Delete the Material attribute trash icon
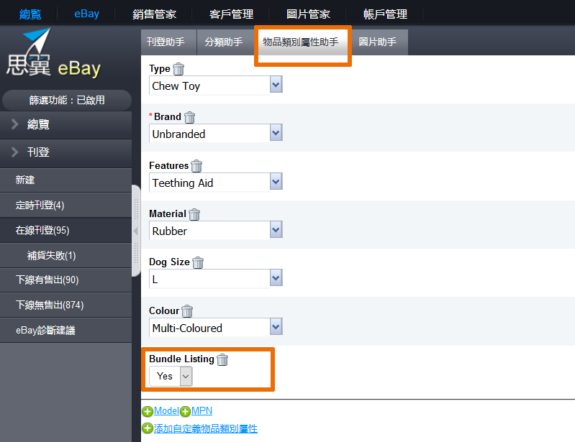The height and width of the screenshot is (442, 575). click(x=194, y=214)
